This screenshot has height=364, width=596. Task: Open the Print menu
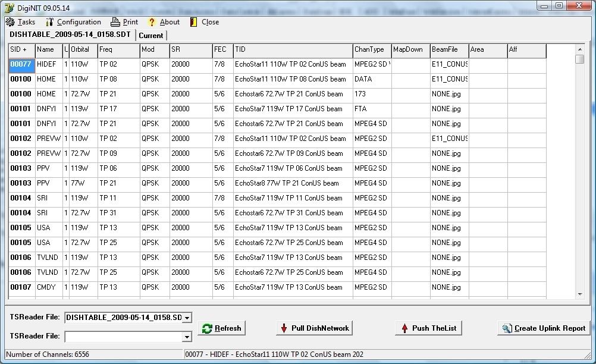tap(130, 22)
